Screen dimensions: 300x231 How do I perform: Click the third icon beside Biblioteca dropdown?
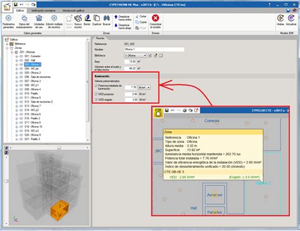point(161,55)
